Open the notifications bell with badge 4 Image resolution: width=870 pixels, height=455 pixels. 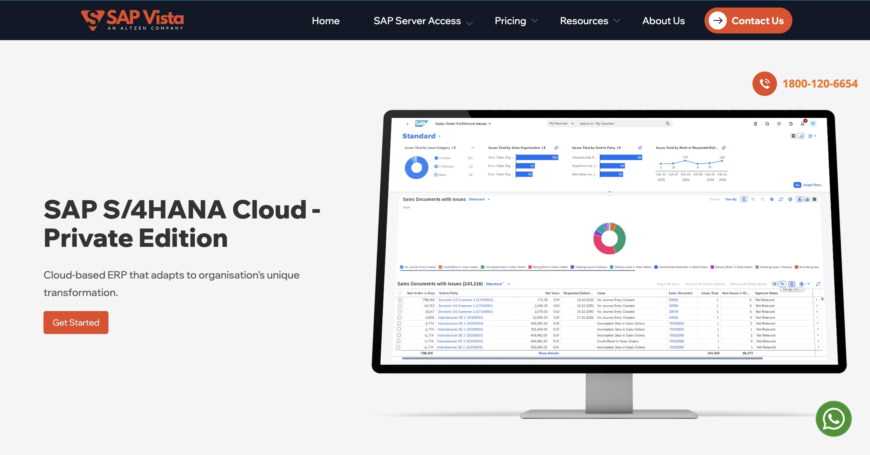point(803,124)
